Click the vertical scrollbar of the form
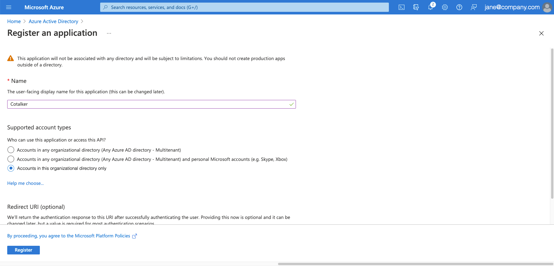 [x=552, y=124]
